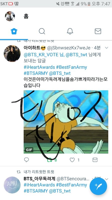
Task: Open the #iHeartAwards hashtag in first tweet
Action: (x=39, y=67)
